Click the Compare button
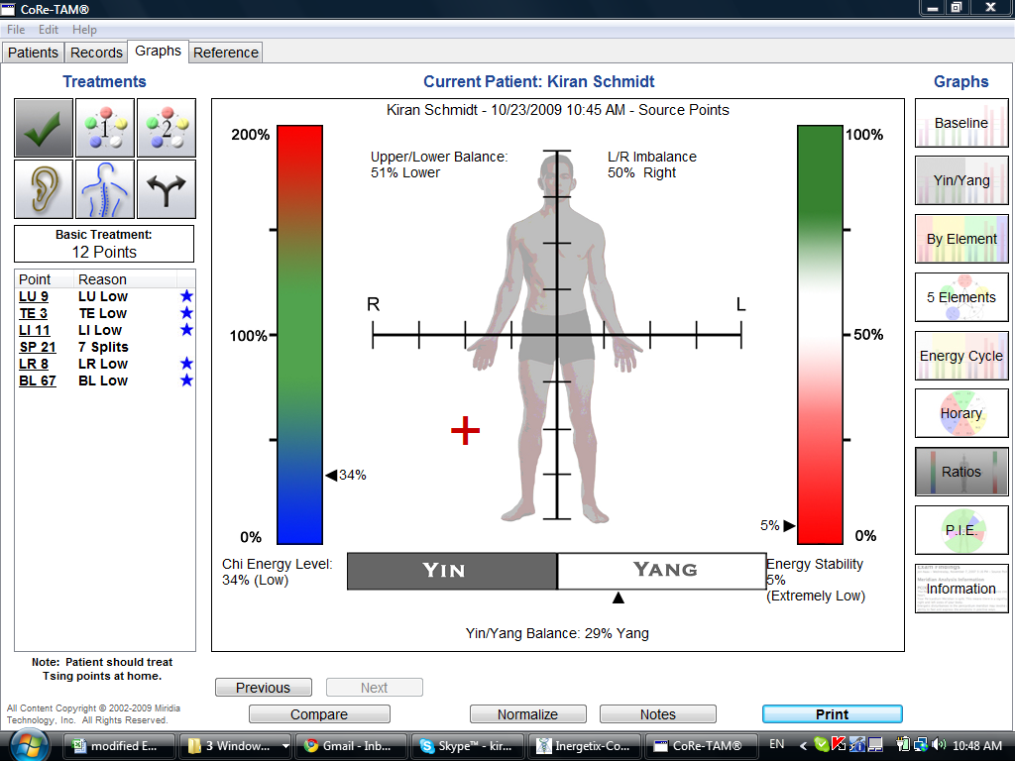 coord(319,713)
